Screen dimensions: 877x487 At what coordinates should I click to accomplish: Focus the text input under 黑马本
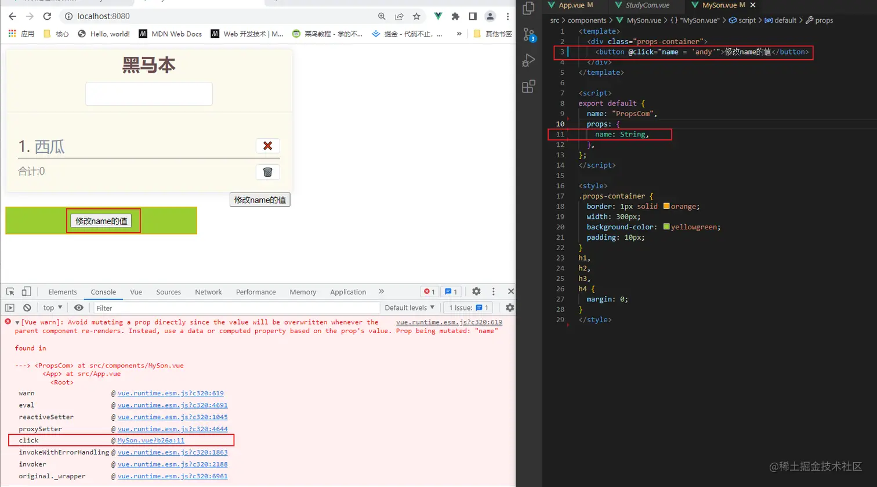point(149,94)
